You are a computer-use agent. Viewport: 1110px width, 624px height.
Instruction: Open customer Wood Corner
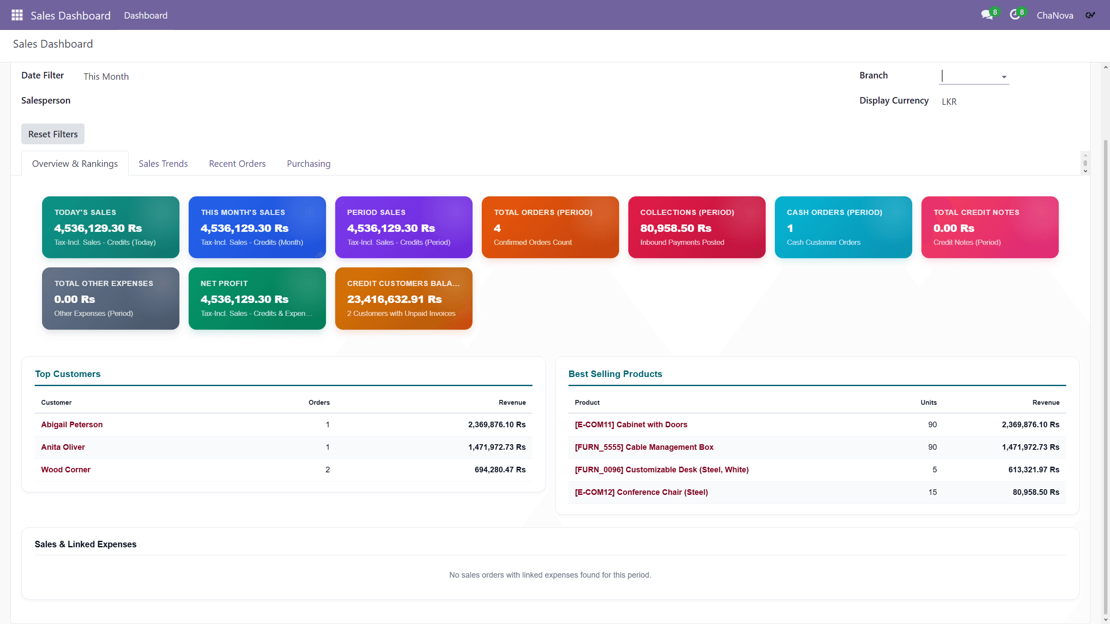click(65, 470)
